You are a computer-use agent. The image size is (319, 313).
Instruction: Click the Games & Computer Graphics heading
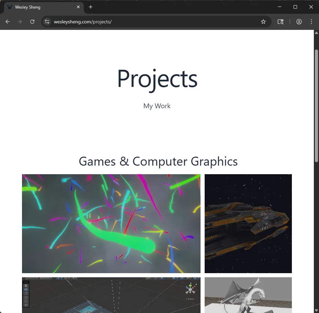pos(158,161)
